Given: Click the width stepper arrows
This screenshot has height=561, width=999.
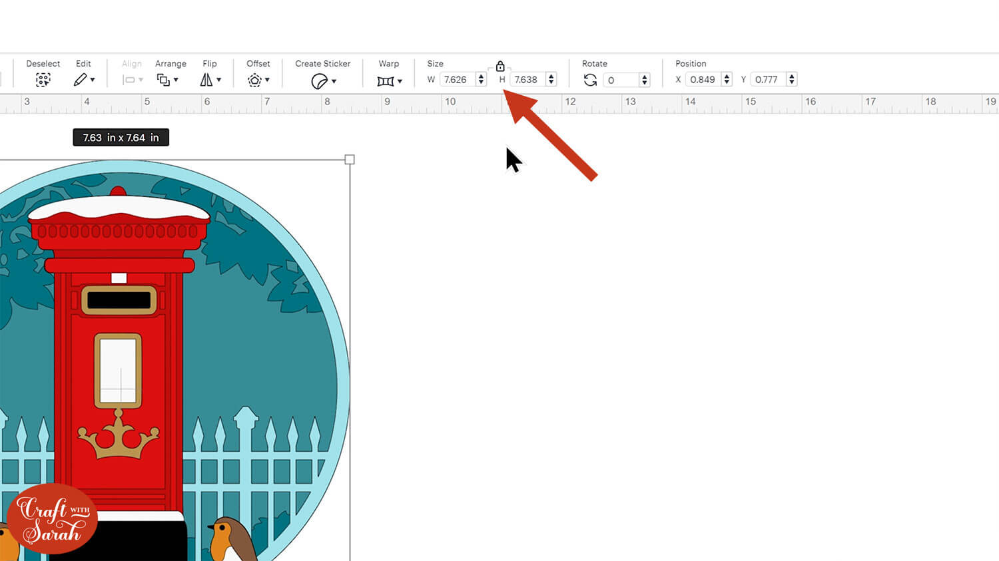Looking at the screenshot, I should 481,80.
